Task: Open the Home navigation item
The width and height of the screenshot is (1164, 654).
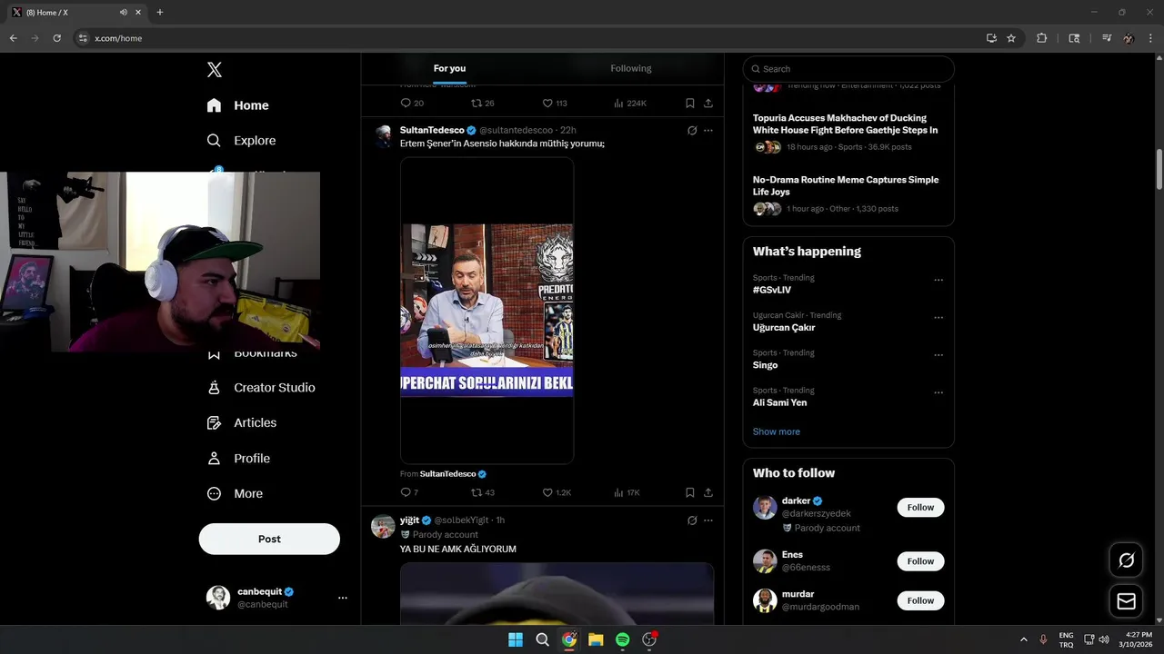Action: pyautogui.click(x=237, y=105)
